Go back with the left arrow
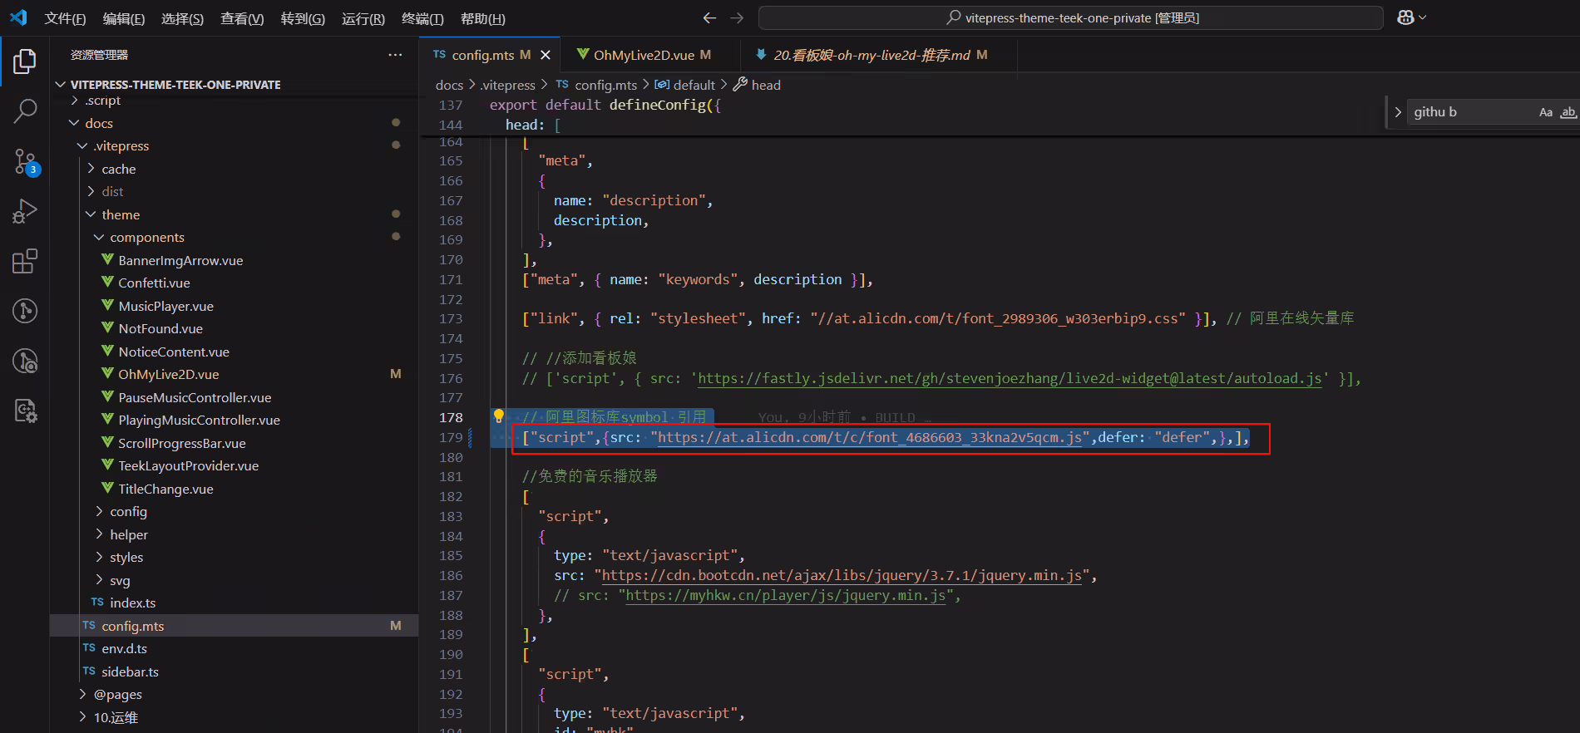 point(709,17)
